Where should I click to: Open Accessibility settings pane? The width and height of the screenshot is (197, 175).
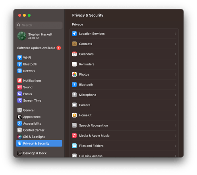coord(39,124)
